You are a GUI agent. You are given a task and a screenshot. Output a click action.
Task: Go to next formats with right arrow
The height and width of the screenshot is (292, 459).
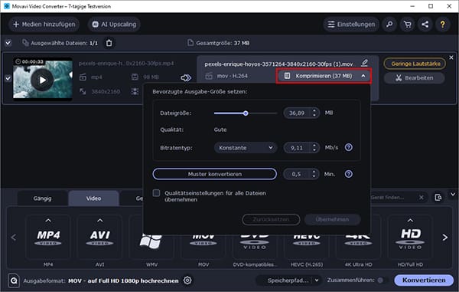(x=444, y=237)
